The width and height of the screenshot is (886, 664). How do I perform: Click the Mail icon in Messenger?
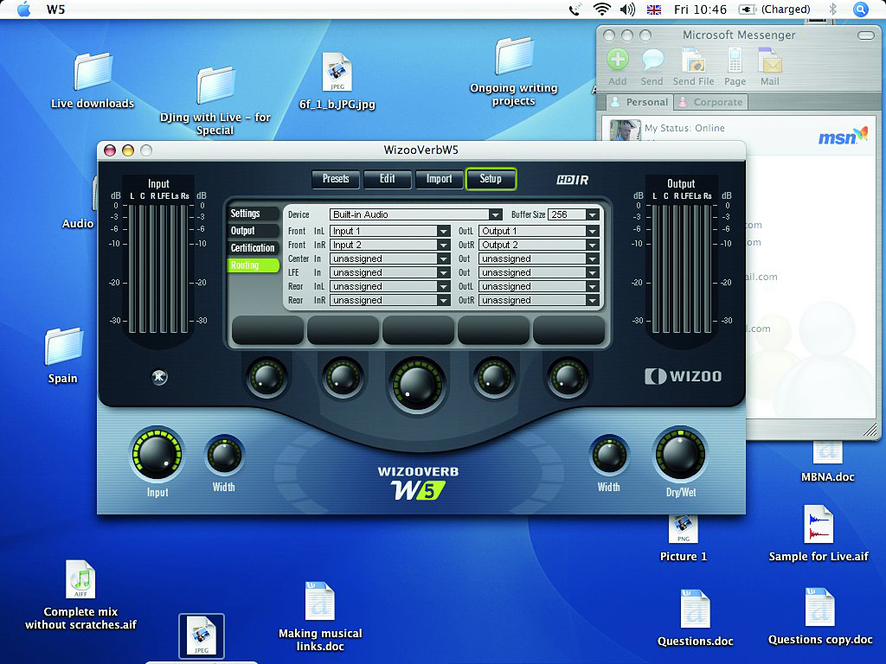tap(769, 60)
